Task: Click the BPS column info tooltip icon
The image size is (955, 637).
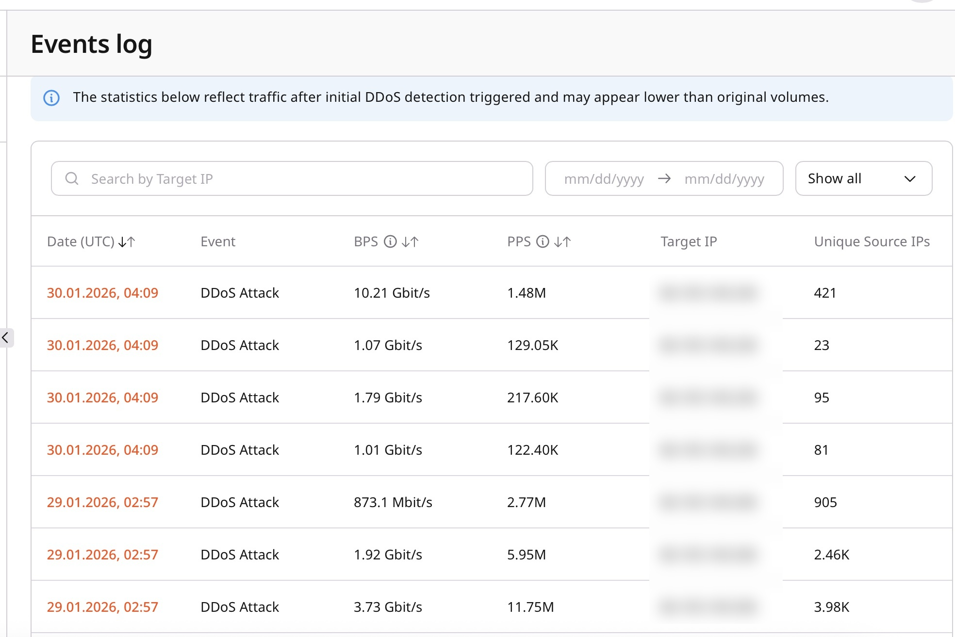Action: (x=390, y=241)
